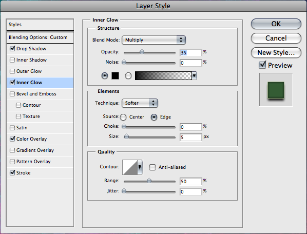The width and height of the screenshot is (307, 234).
Task: Enable the Anti-aliased checkbox
Action: pos(152,167)
